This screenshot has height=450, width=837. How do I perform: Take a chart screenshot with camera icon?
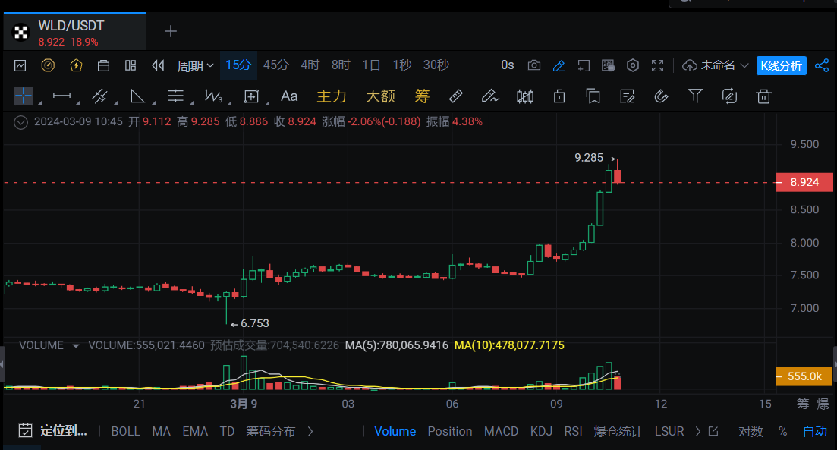(x=534, y=65)
